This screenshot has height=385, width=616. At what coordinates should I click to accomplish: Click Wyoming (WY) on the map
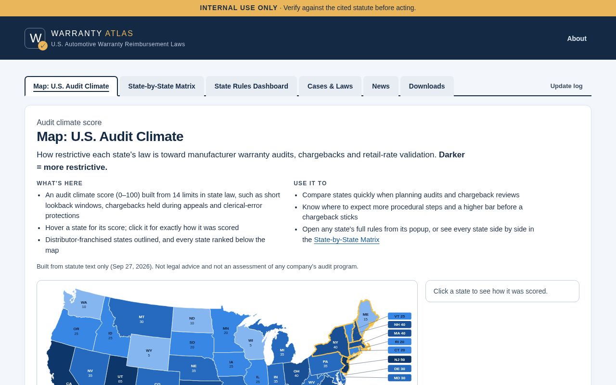(149, 352)
